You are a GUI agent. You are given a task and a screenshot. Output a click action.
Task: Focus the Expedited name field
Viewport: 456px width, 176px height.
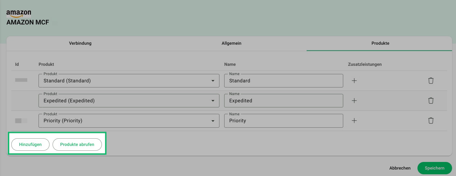(283, 101)
